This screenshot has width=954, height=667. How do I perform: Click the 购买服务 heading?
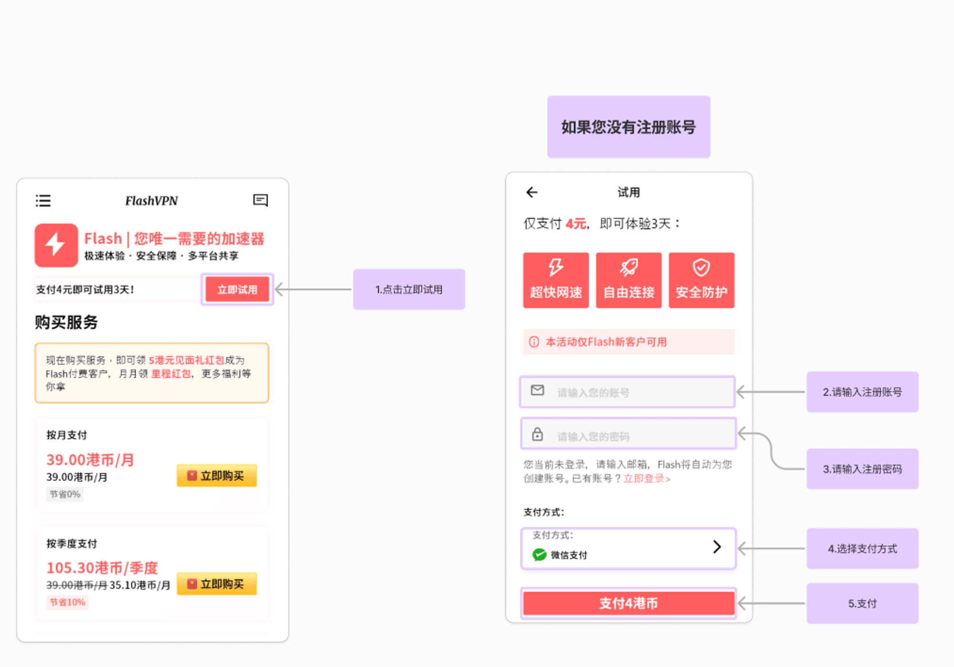pos(66,322)
